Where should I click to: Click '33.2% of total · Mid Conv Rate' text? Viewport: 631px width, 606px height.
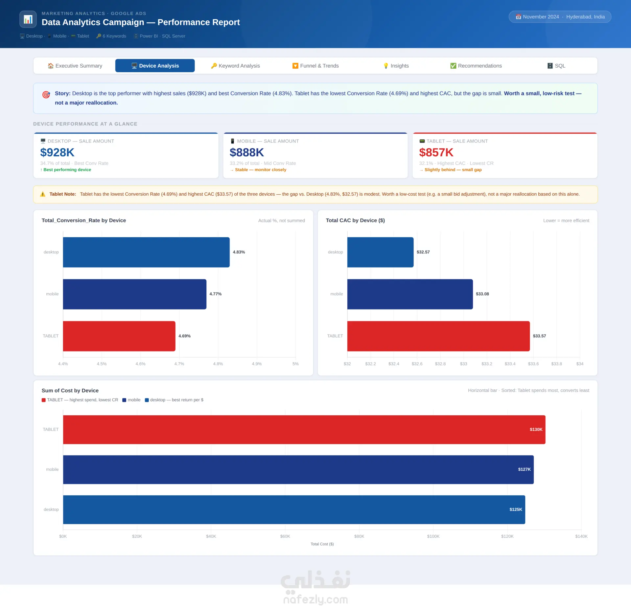click(x=263, y=163)
